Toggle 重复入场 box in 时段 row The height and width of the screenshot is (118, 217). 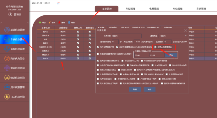pyautogui.click(x=78, y=40)
